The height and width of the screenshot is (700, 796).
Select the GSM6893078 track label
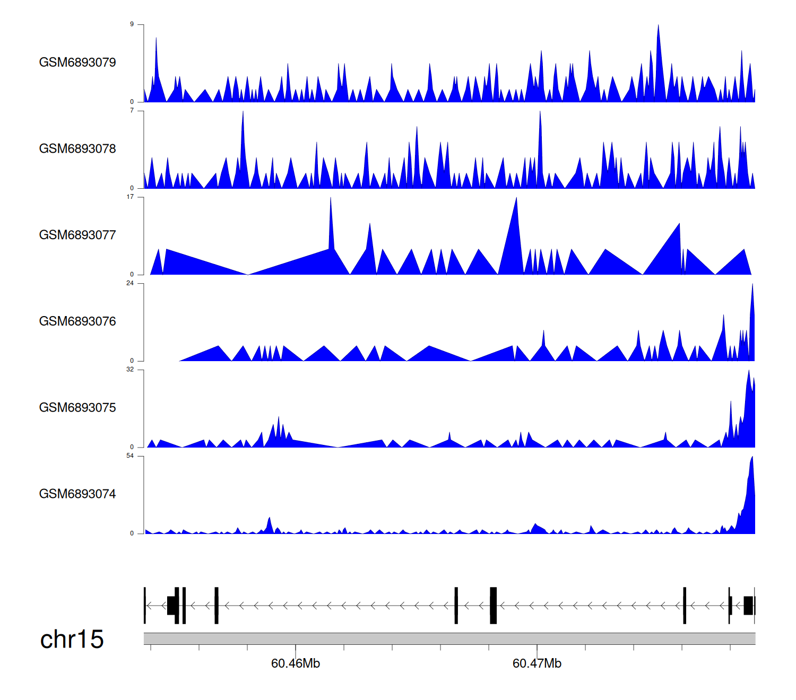pos(77,149)
